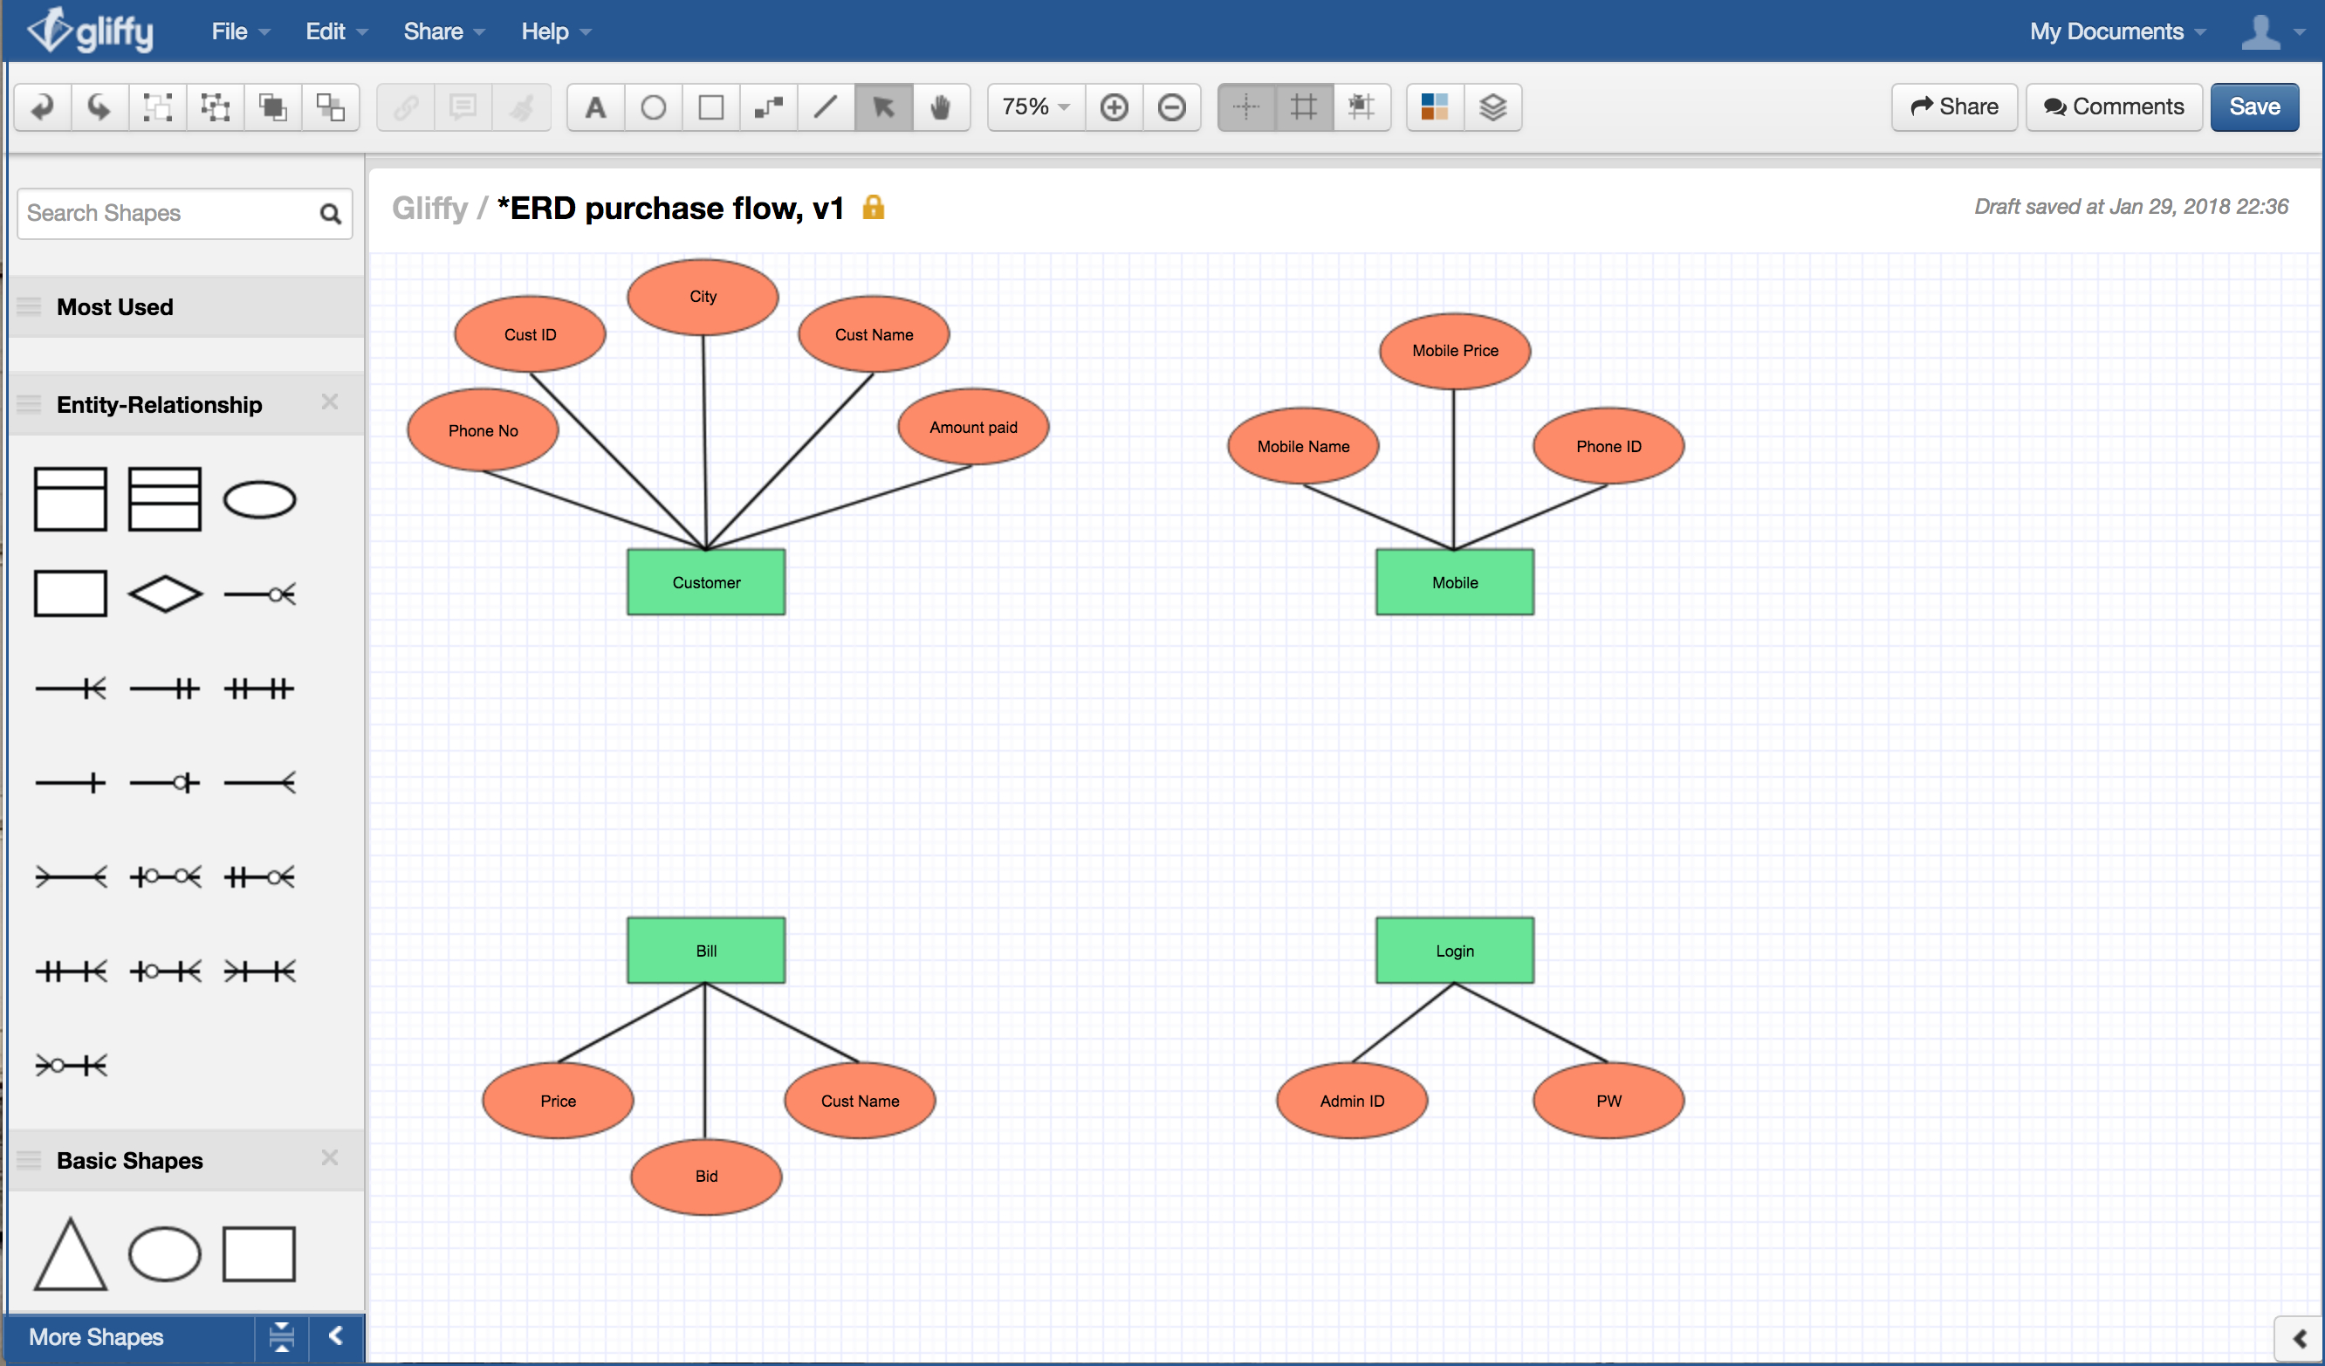This screenshot has height=1366, width=2325.
Task: Select the line drawing tool
Action: [829, 106]
